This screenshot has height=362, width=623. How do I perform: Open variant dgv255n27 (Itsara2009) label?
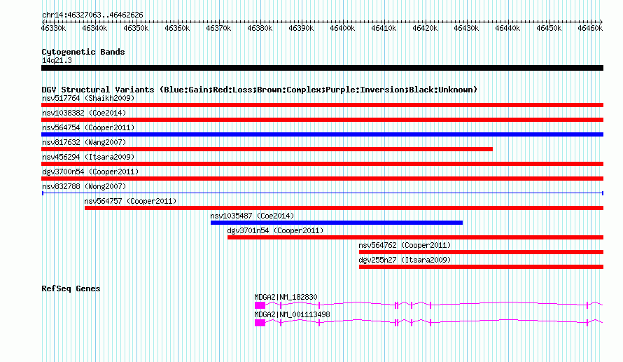tap(405, 260)
